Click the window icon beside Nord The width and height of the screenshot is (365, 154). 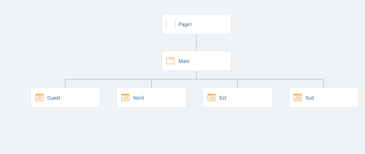pyautogui.click(x=125, y=98)
